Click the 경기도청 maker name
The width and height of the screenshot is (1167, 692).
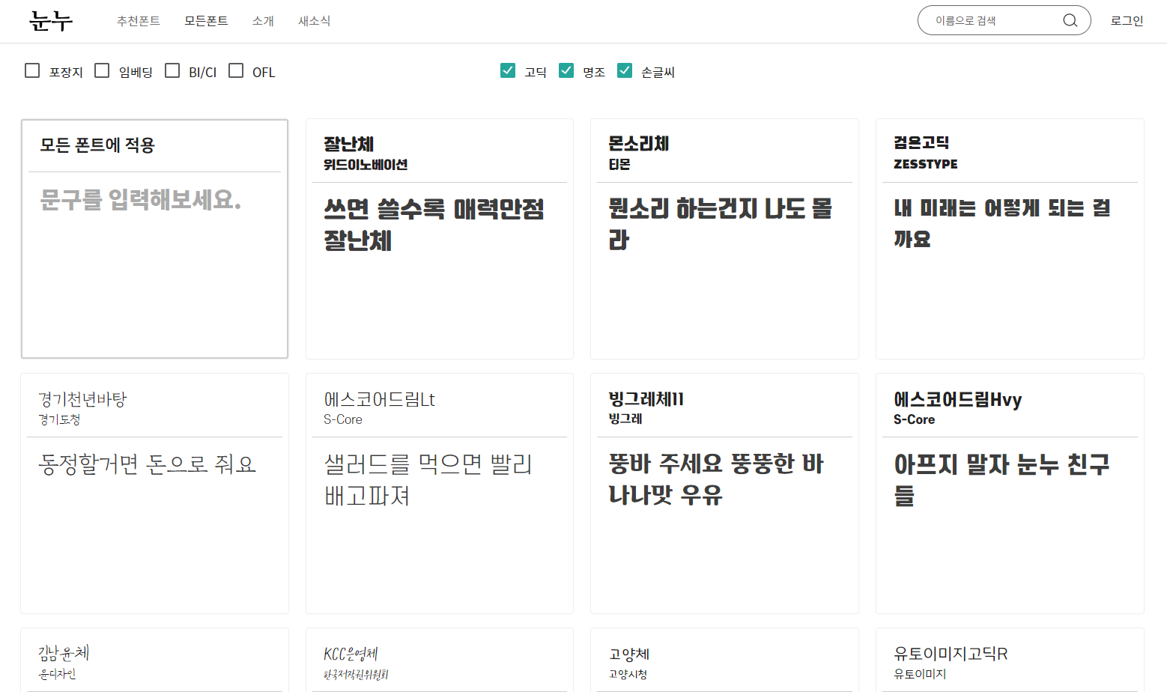click(x=59, y=419)
